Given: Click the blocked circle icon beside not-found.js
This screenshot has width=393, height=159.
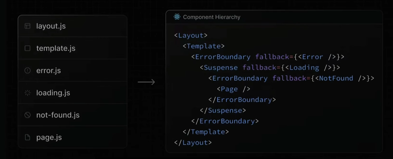Looking at the screenshot, I should pos(28,115).
